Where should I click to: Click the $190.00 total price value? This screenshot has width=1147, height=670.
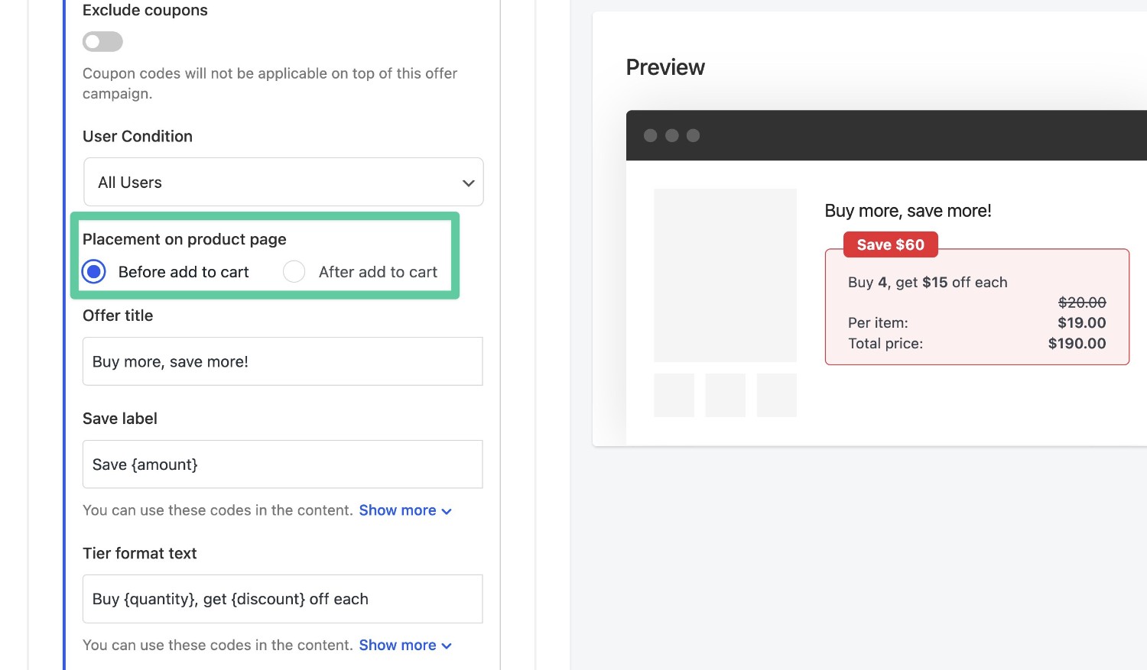[x=1077, y=344]
